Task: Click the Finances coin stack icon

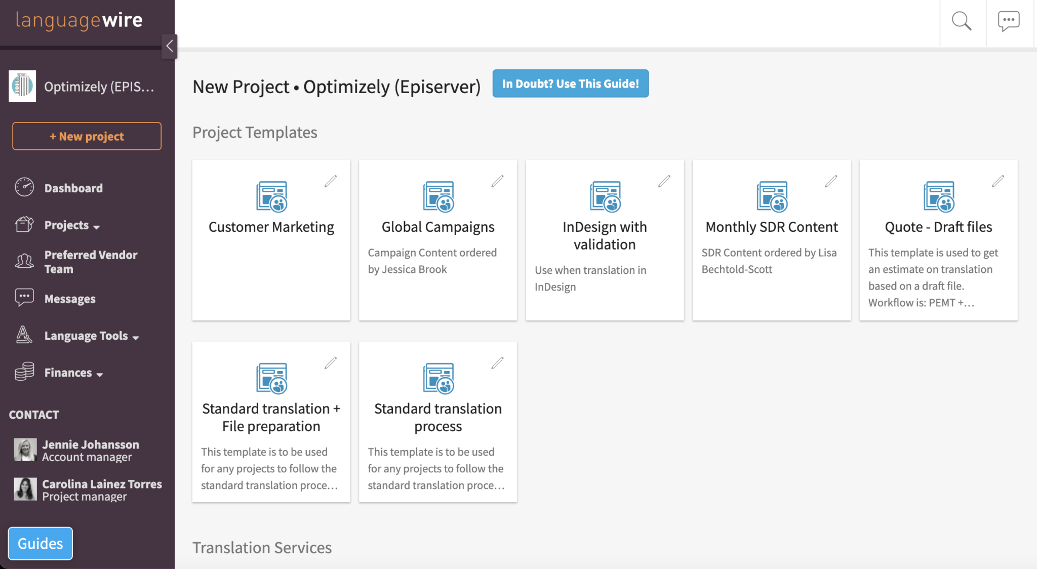Action: (x=24, y=372)
